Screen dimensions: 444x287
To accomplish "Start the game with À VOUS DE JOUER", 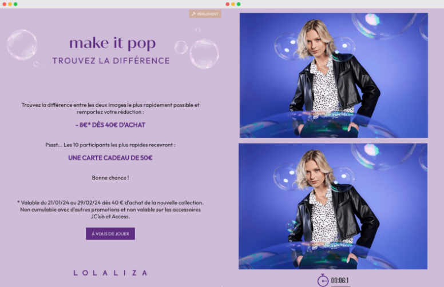I will tap(110, 233).
